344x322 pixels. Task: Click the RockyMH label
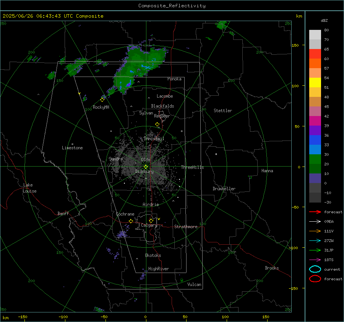(x=101, y=107)
